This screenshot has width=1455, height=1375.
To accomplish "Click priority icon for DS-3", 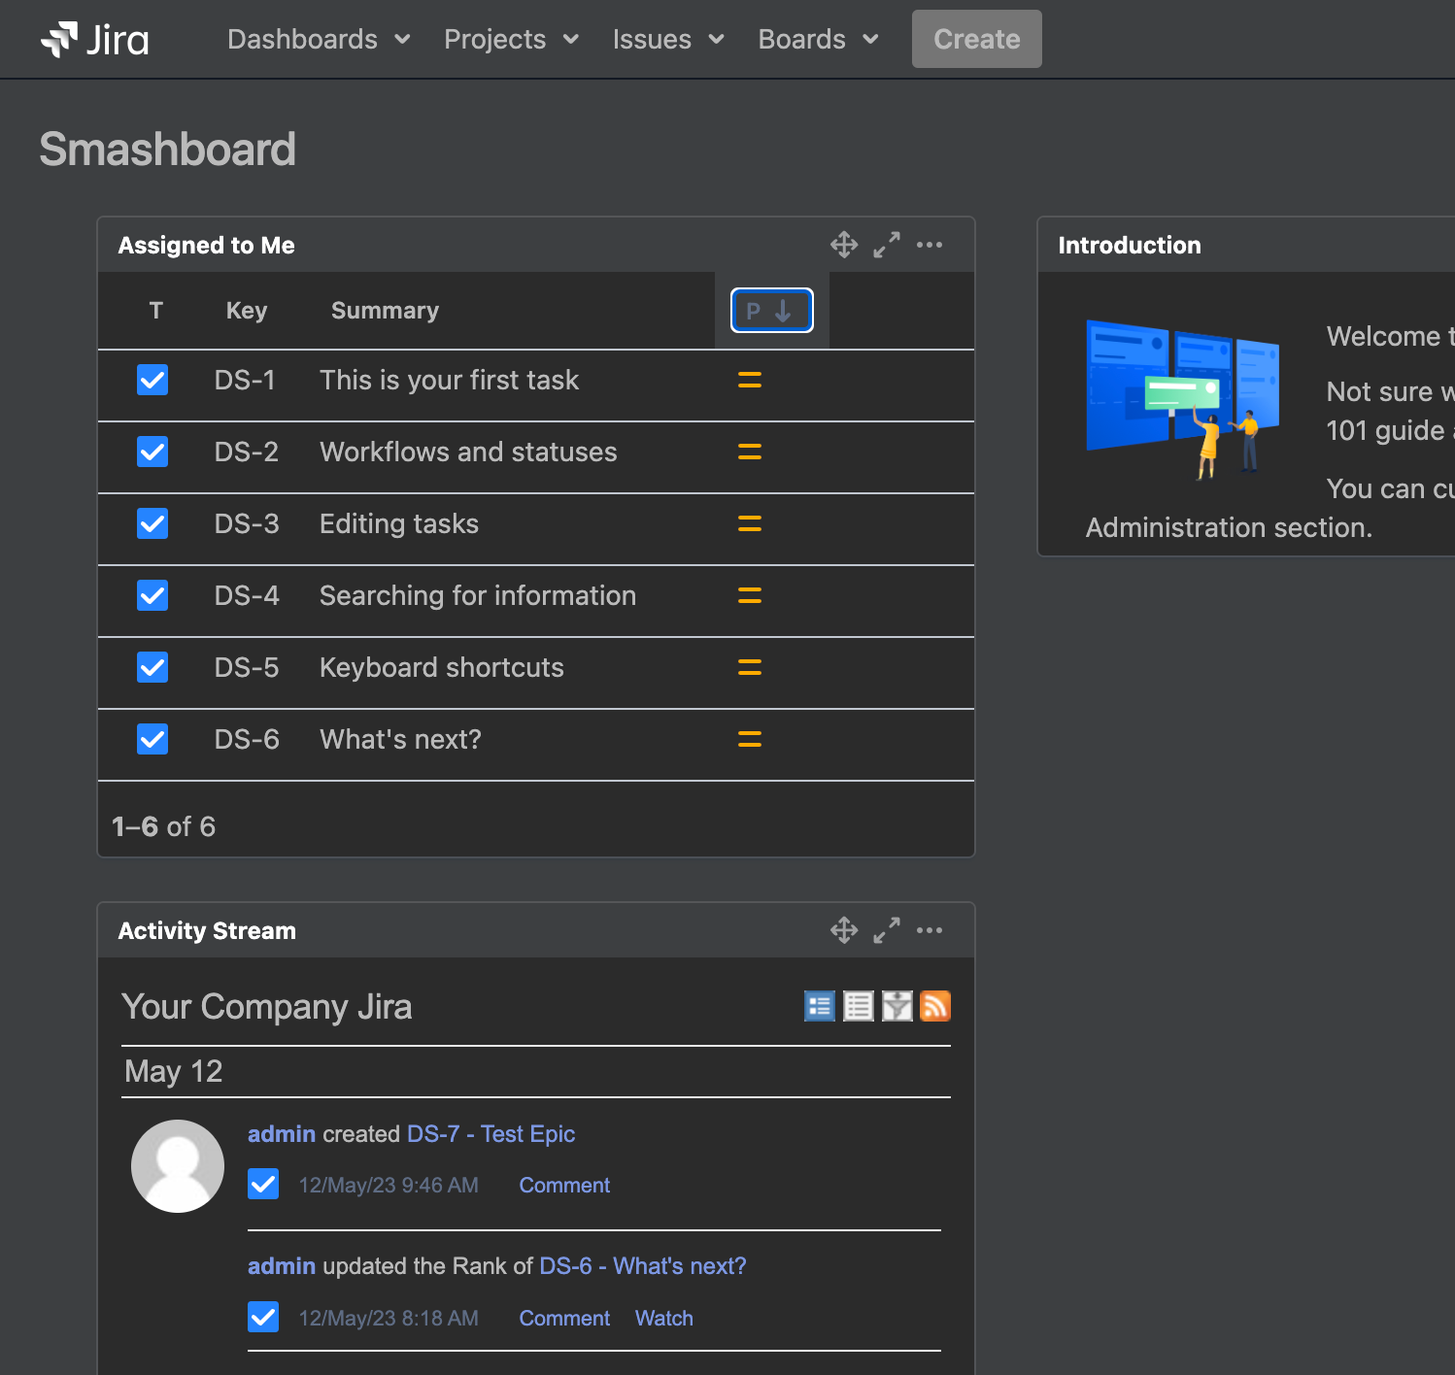I will (750, 523).
